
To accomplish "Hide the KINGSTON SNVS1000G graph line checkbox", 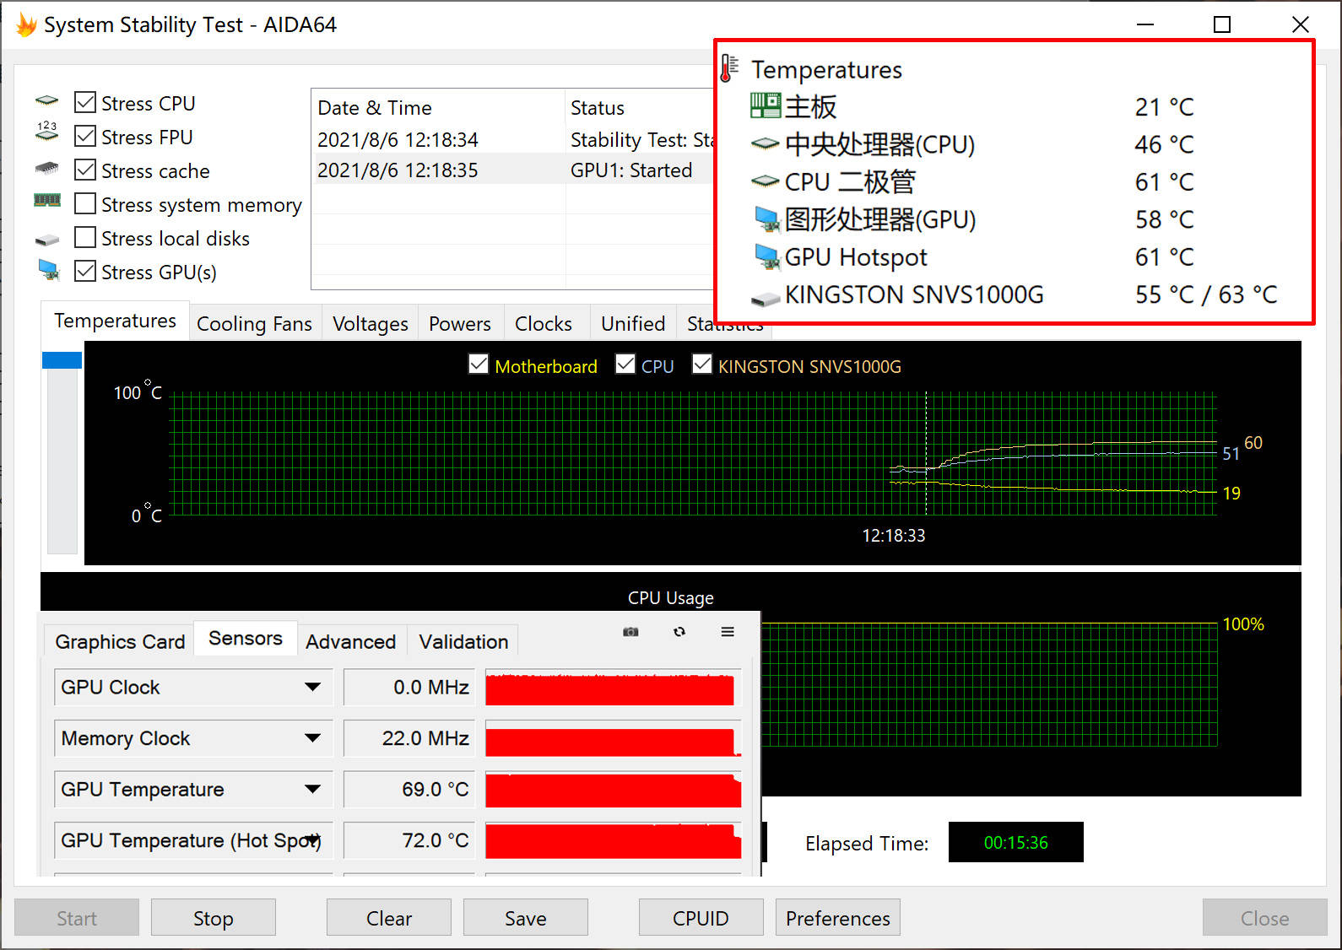I will coord(702,364).
